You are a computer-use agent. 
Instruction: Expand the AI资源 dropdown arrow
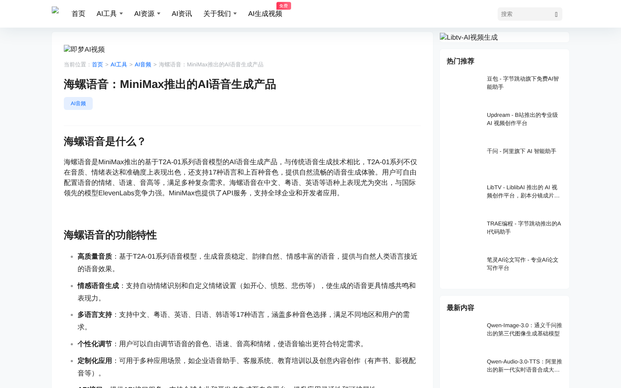coord(159,14)
